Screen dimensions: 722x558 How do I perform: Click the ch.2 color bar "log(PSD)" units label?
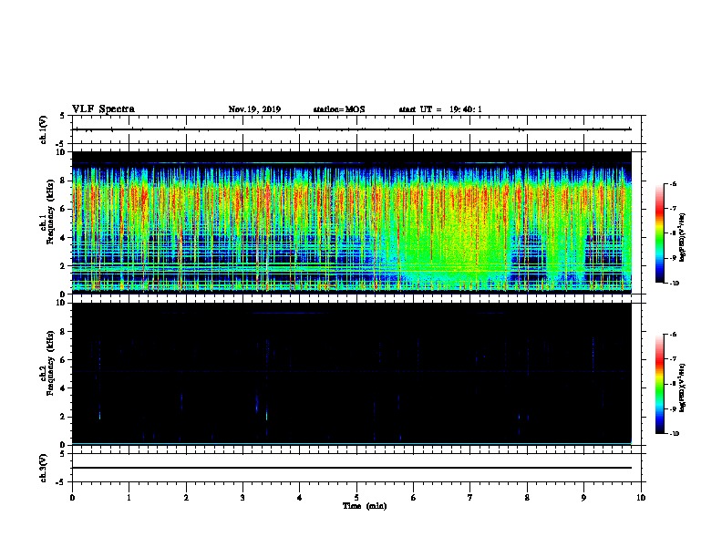(x=683, y=387)
